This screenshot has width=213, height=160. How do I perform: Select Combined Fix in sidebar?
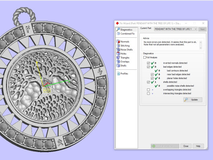tap(127, 34)
